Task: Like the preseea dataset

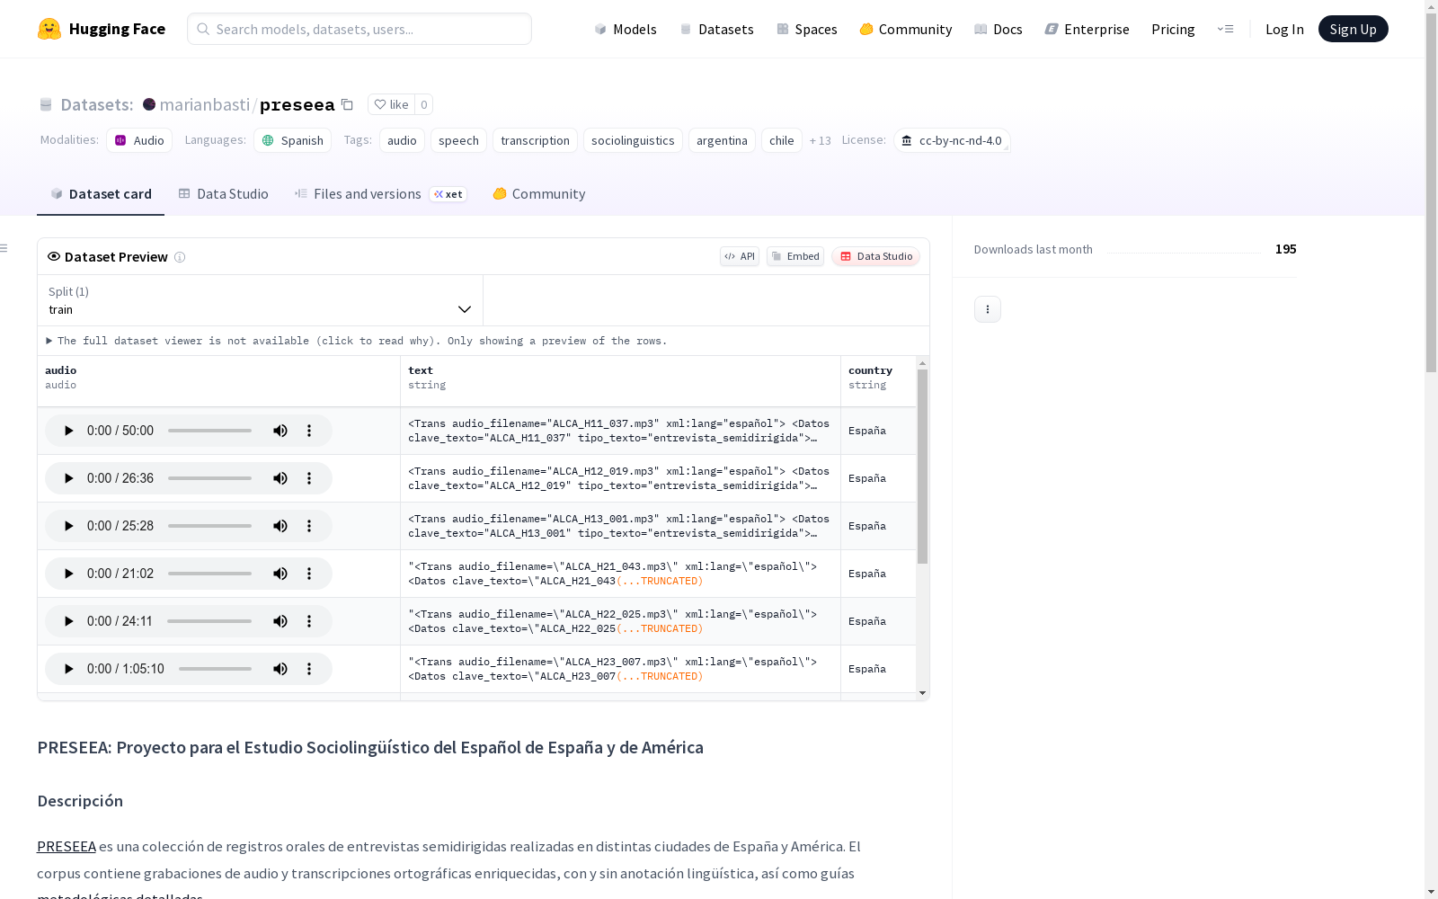Action: 391,104
